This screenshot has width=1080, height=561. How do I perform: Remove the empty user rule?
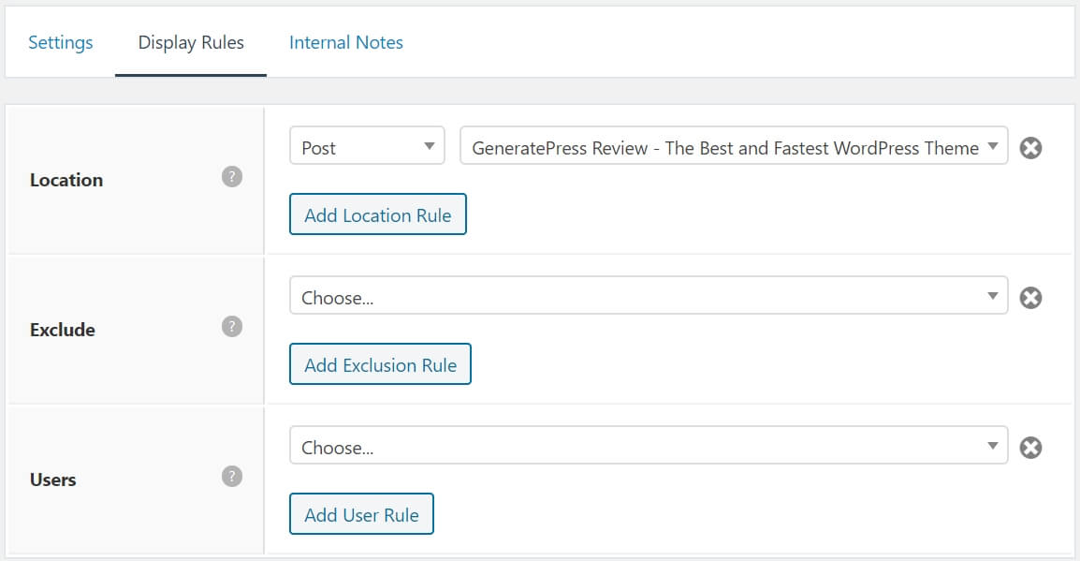point(1030,448)
